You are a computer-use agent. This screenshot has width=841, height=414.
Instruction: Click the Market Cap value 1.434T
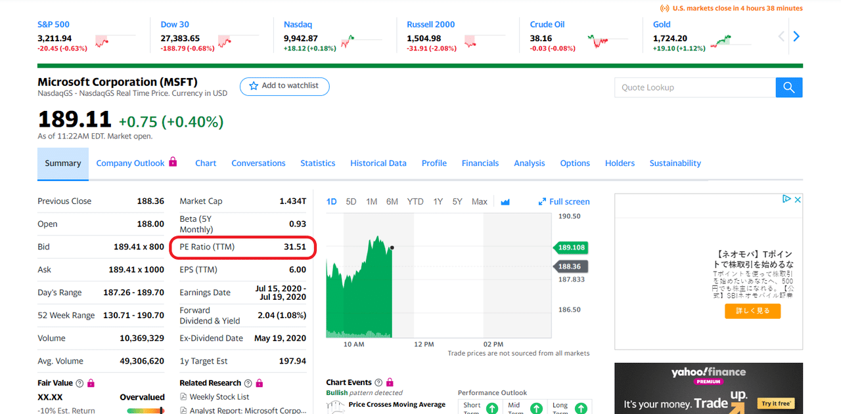[292, 201]
